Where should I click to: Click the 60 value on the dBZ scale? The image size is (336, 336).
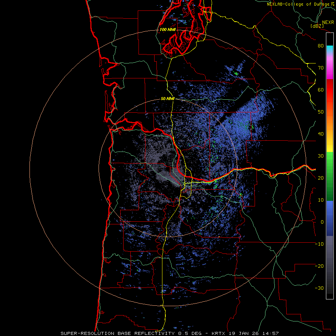[321, 90]
